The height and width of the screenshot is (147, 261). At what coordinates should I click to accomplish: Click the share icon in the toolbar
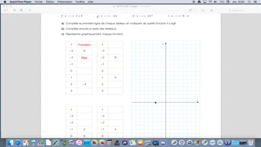[x=30, y=10]
